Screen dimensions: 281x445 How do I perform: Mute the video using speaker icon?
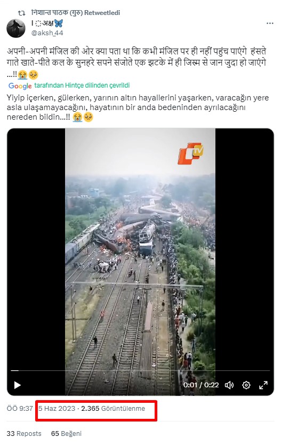point(229,385)
